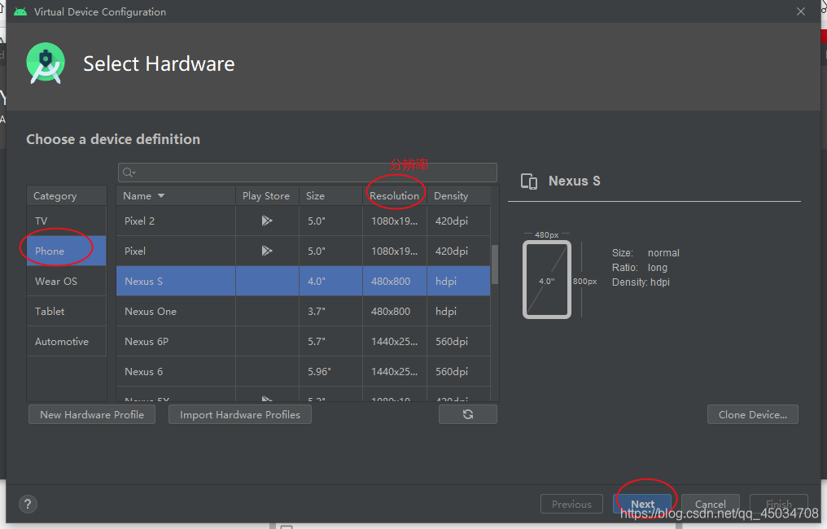Click the magnifier icon in the search box

coord(128,172)
